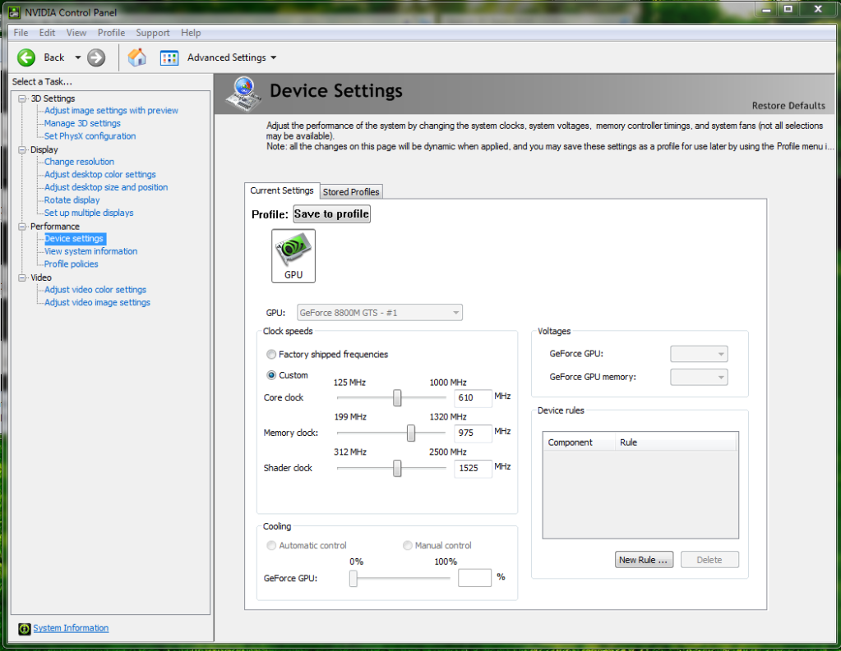Viewport: 841px width, 651px height.
Task: Click the Delete rule button
Action: point(709,560)
